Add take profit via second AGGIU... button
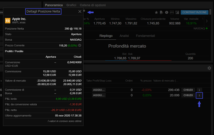The height and width of the screenshot is (135, 214). (x=99, y=95)
